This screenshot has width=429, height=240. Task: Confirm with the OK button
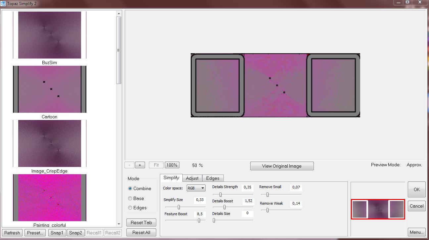416,189
